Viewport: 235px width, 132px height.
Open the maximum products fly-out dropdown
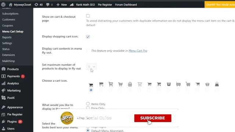click(91, 67)
